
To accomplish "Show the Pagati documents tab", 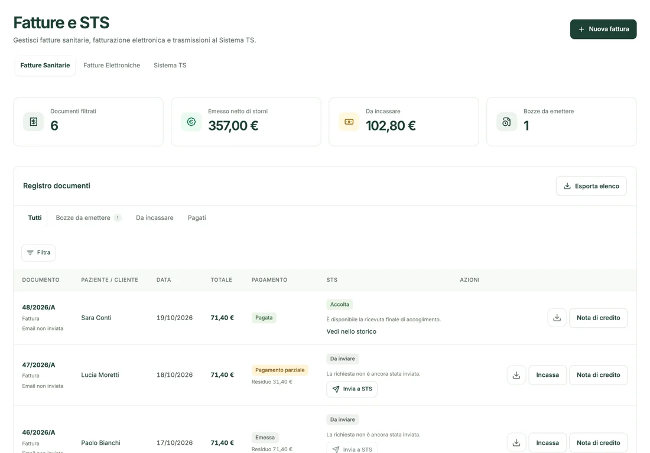I will pos(197,217).
